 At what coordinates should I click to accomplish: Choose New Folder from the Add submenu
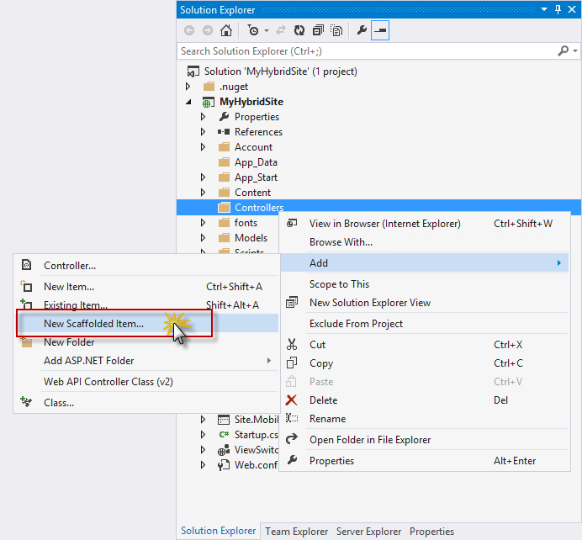[146, 342]
